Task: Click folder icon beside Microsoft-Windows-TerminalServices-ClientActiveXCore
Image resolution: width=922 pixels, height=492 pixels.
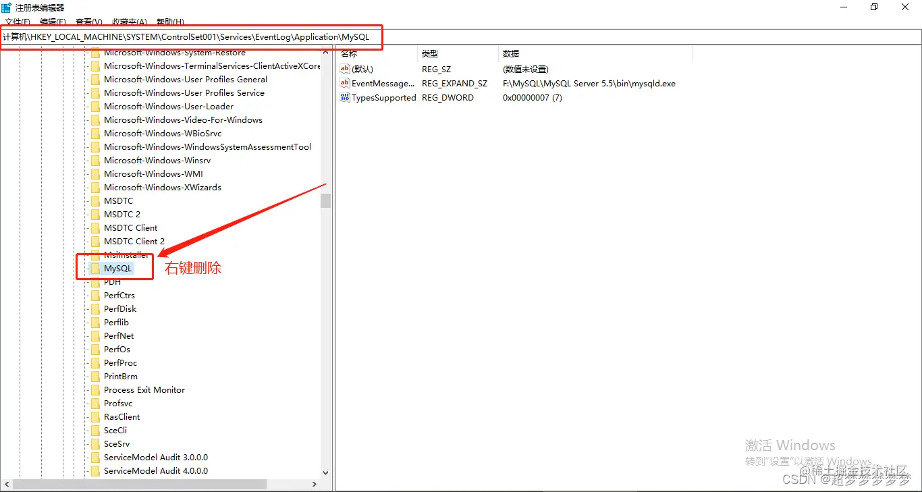Action: pos(95,66)
